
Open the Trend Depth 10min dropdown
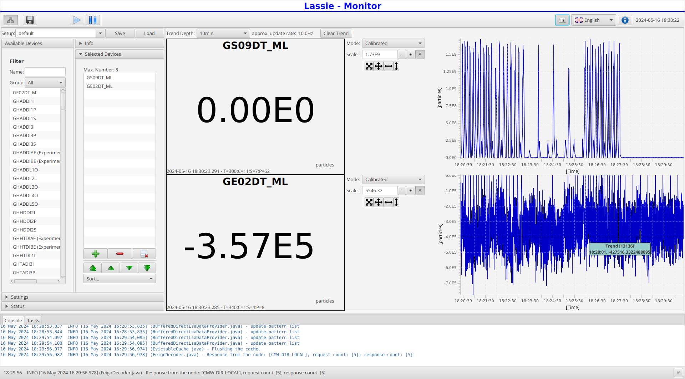pos(223,33)
